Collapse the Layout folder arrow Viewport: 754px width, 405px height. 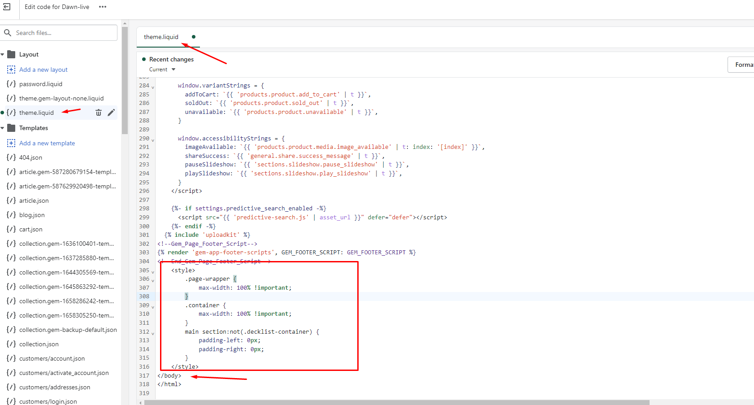tap(3, 54)
